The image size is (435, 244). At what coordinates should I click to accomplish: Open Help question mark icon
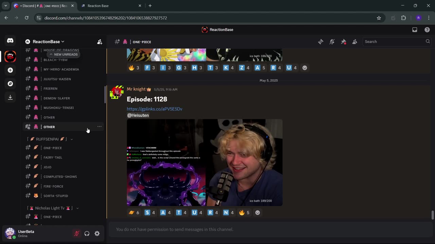point(427,30)
